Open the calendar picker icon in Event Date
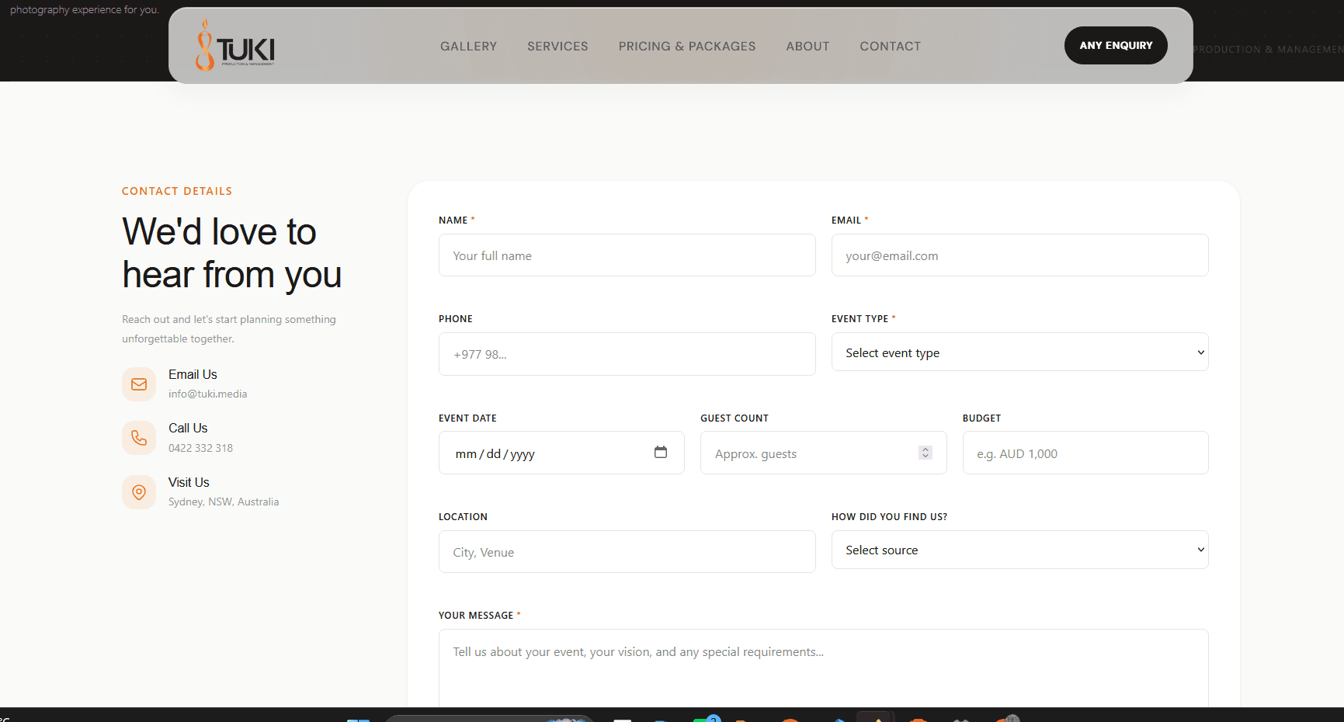The height and width of the screenshot is (722, 1344). (661, 452)
